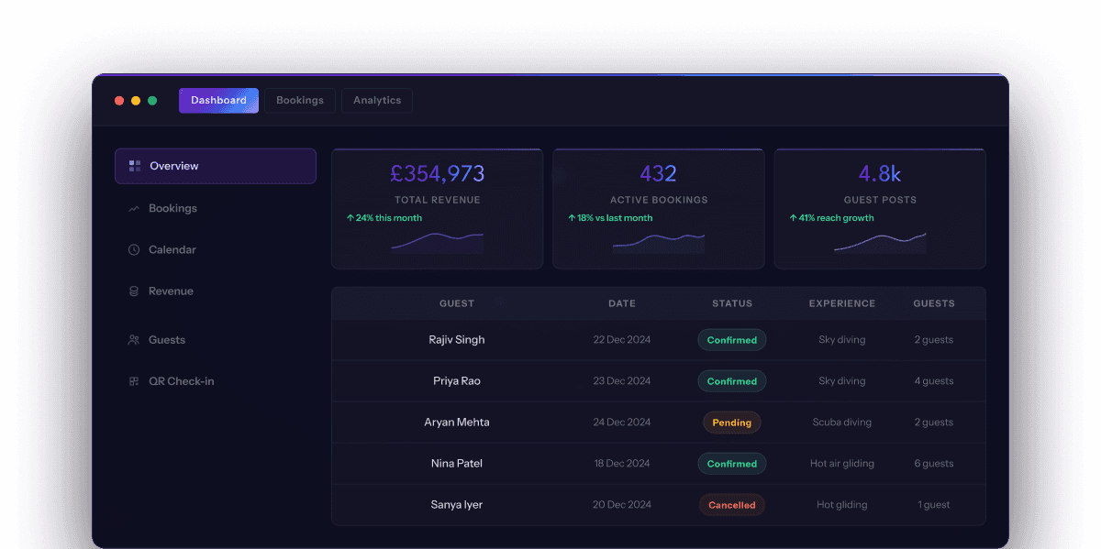This screenshot has height=549, width=1101.
Task: Click the Confirmed badge for Nina Patel
Action: click(x=732, y=464)
